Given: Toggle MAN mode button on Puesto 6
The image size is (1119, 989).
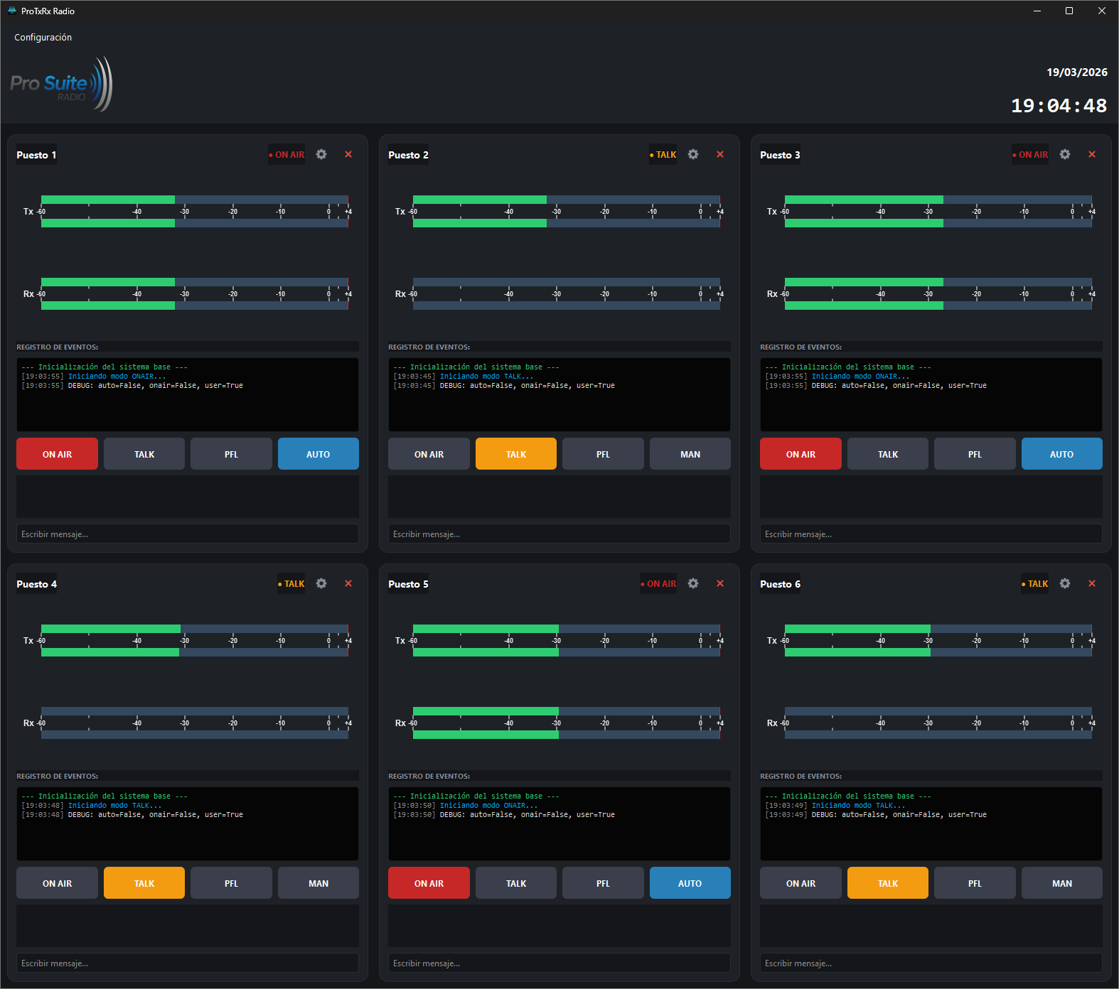Looking at the screenshot, I should pos(1061,883).
